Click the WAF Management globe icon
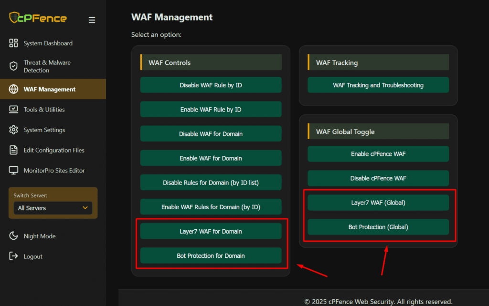Image resolution: width=489 pixels, height=306 pixels. pos(13,89)
